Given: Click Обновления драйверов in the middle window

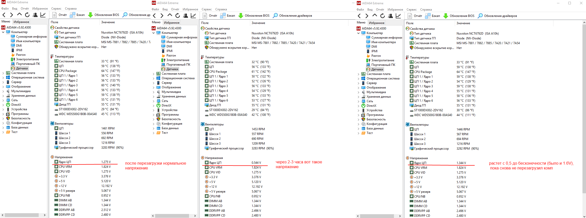Looking at the screenshot, I should 292,16.
